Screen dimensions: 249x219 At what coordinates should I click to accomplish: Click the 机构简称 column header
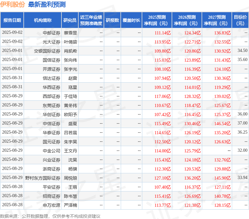42,20
